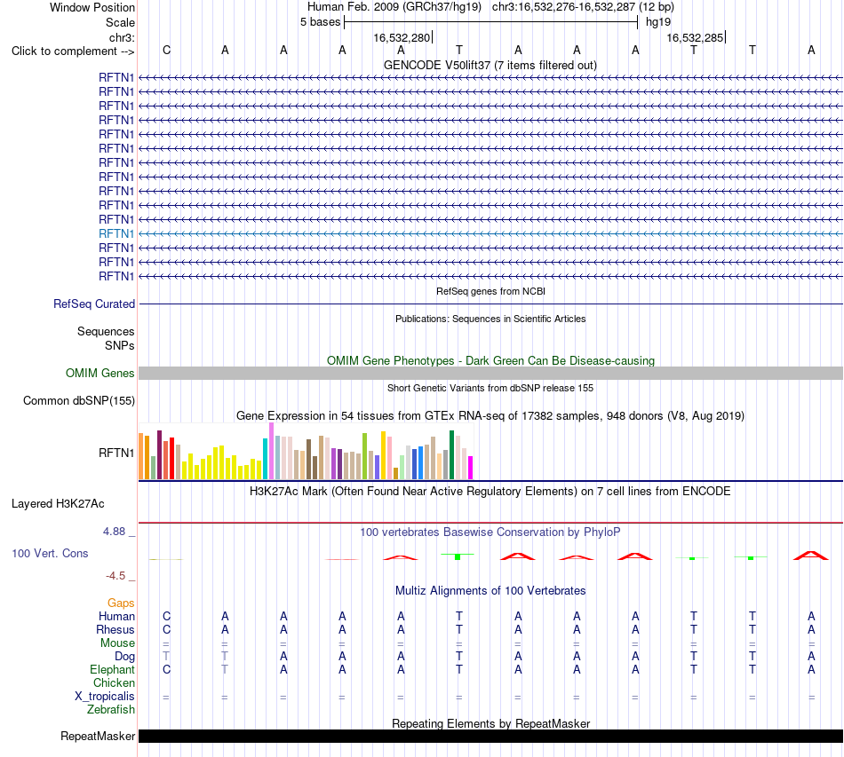Select the Rhesus alignment row label
Viewport: 844px width, 757px height.
115,629
